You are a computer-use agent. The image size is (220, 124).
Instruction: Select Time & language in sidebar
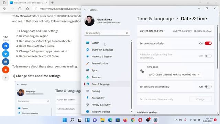(x=107, y=84)
